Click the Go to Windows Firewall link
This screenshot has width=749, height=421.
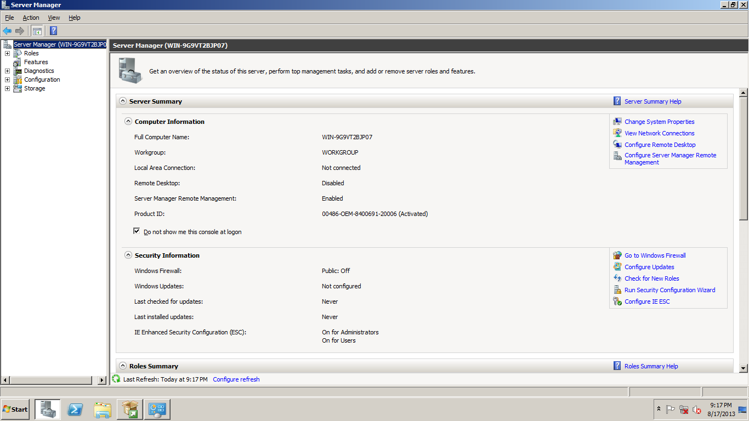coord(655,255)
